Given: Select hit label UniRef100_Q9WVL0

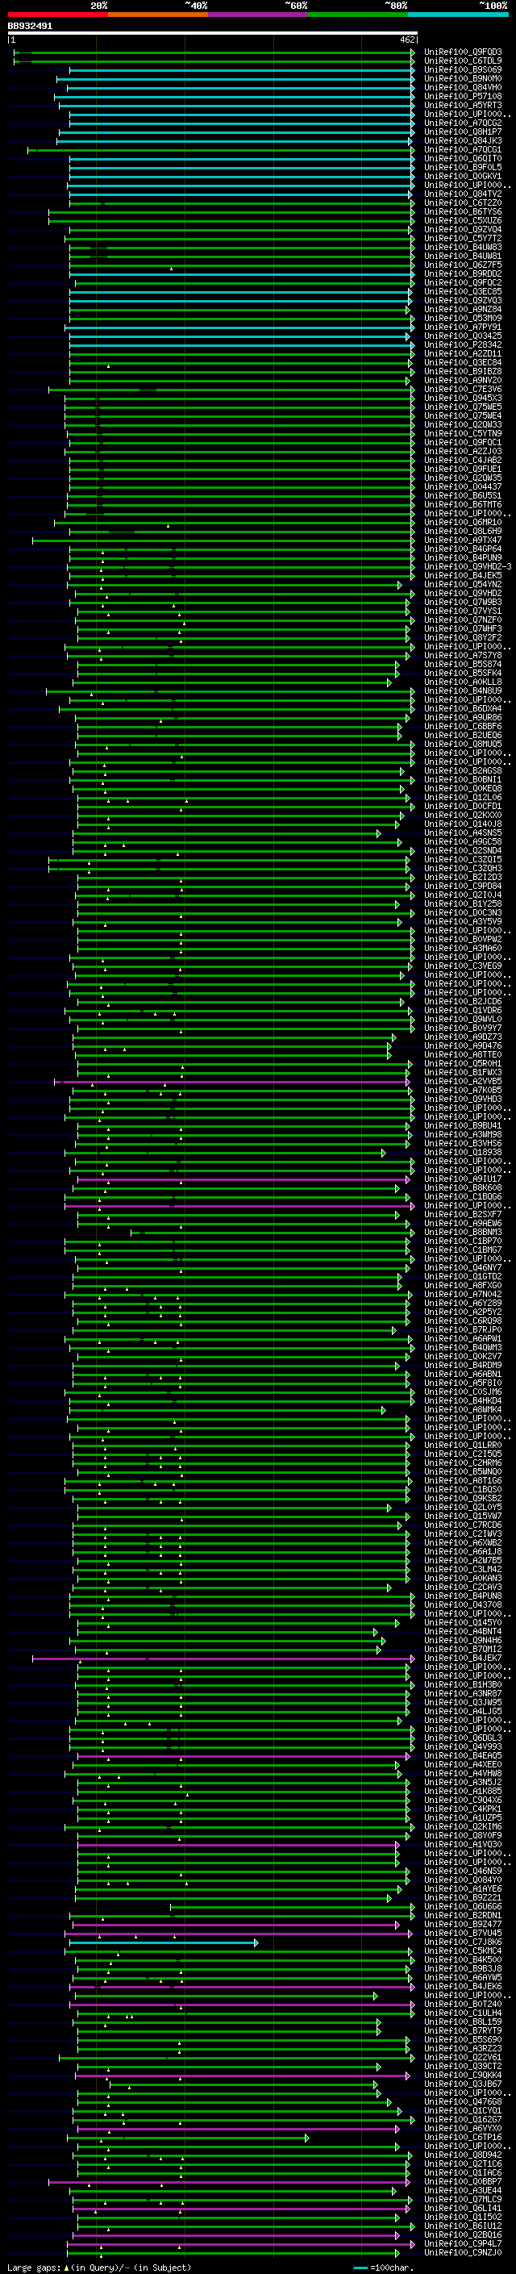Looking at the screenshot, I should 463,1020.
